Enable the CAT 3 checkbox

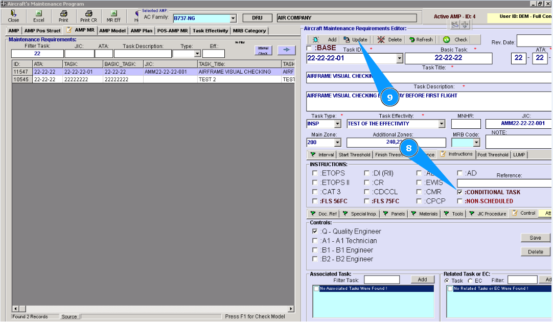[315, 192]
